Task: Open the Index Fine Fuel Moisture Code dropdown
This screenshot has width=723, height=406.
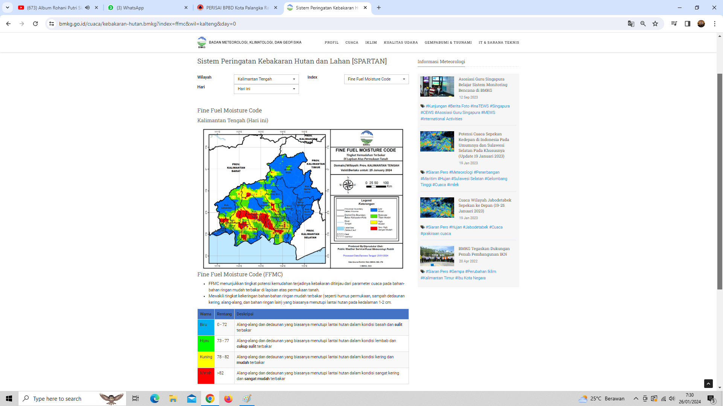Action: click(376, 79)
